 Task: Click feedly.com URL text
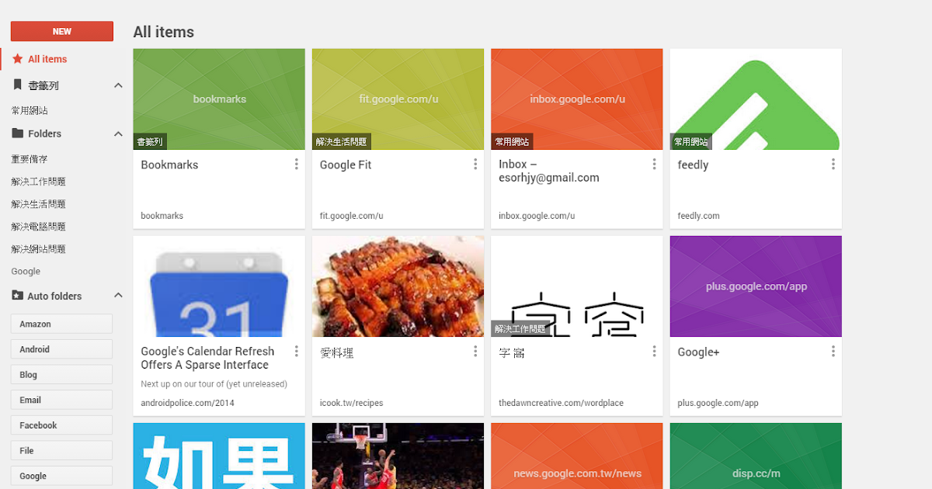pyautogui.click(x=698, y=216)
